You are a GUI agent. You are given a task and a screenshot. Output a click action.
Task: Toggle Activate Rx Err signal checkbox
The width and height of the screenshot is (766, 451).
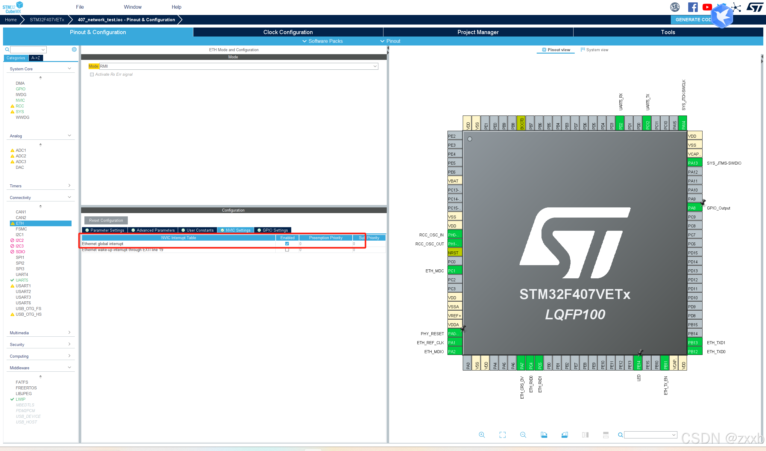coord(92,75)
